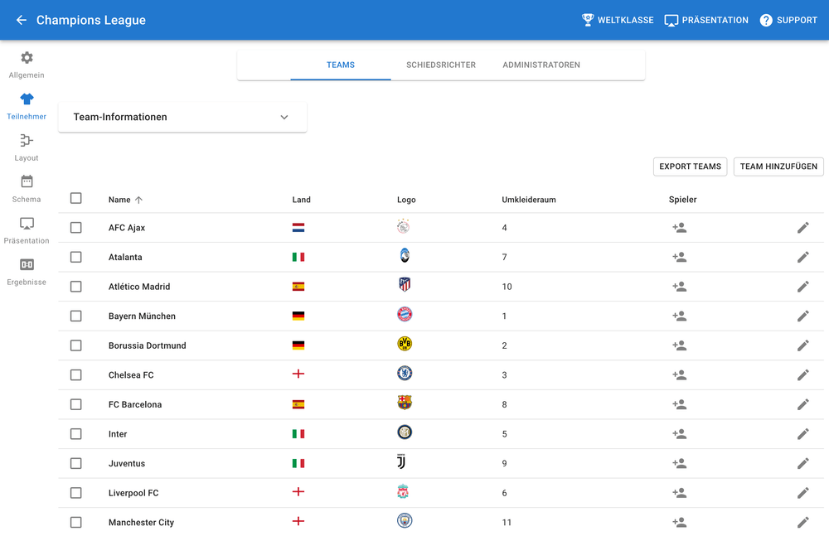Screen dimensions: 829x536
Task: Add player to Manchester City
Action: pos(680,522)
